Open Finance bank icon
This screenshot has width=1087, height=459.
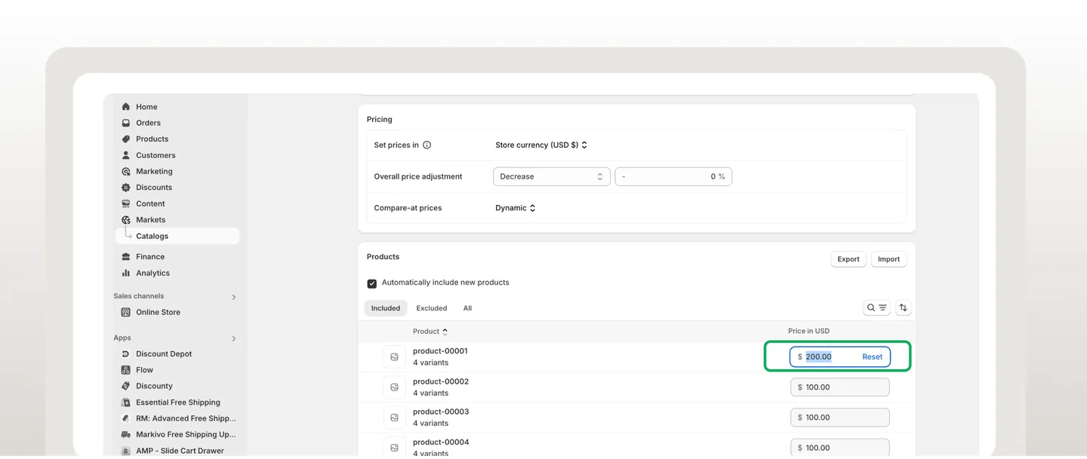126,257
